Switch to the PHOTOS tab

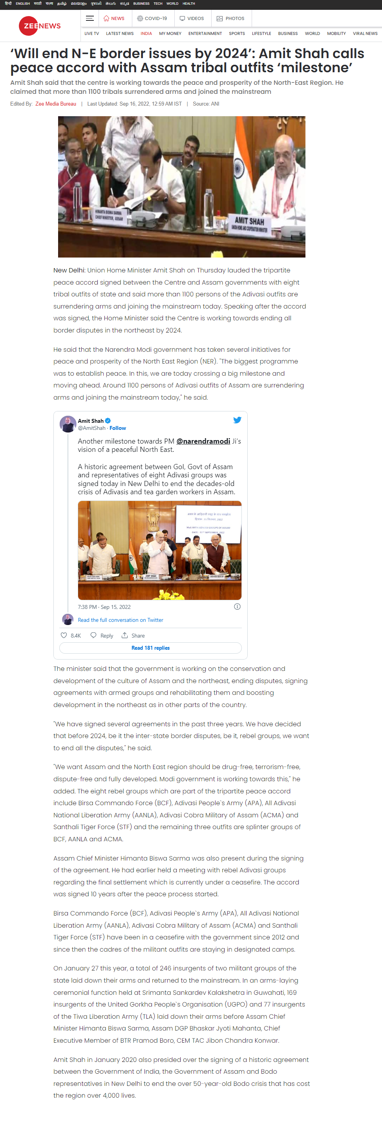(x=230, y=18)
